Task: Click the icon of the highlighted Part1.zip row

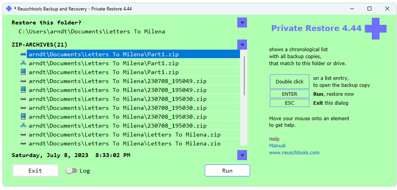Action: (23, 54)
